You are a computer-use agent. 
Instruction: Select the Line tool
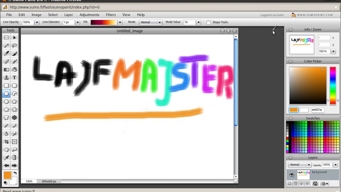coord(6,126)
